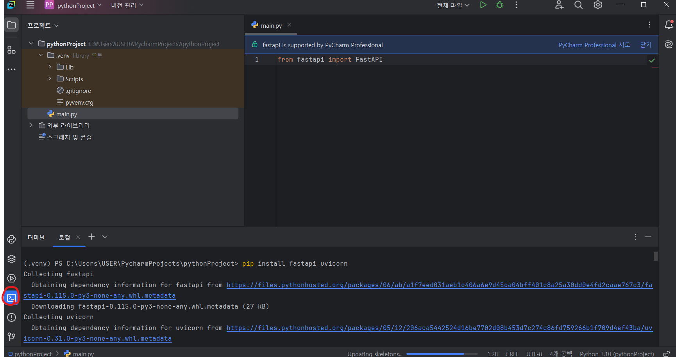The width and height of the screenshot is (676, 357).
Task: Debug the current file
Action: 500,5
